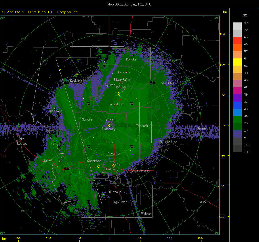Click the yellow diamond marker above Calgary
Screen dimensions: 259x242
coord(114,166)
